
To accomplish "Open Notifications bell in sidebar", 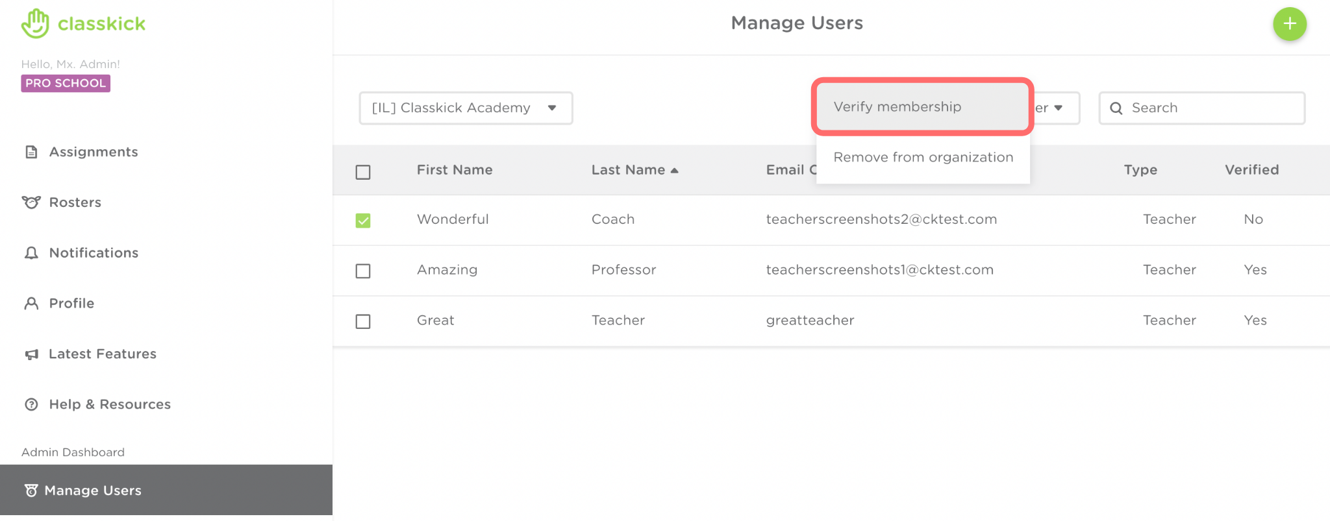I will click(93, 253).
